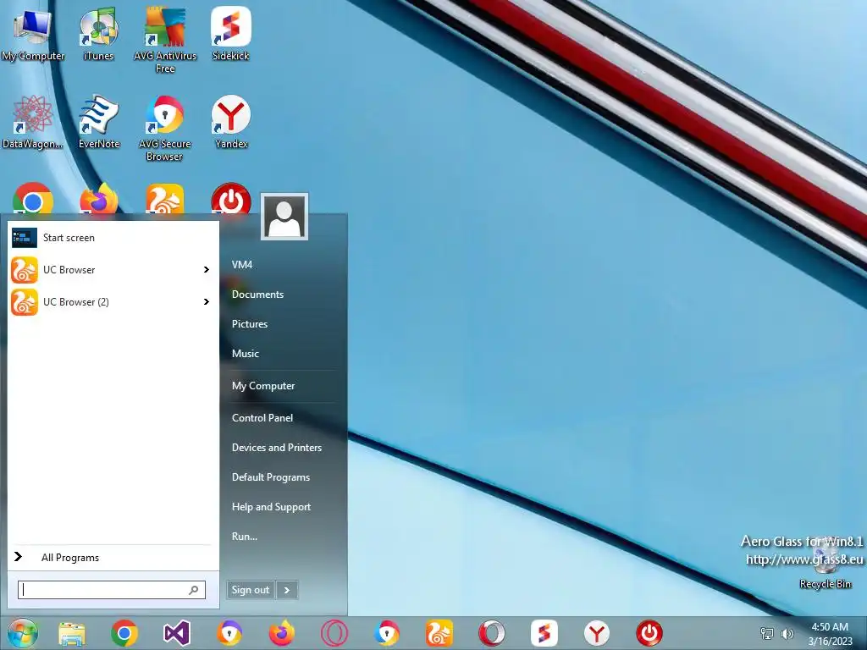Click the Windows Start orb
867x650 pixels.
(x=23, y=633)
